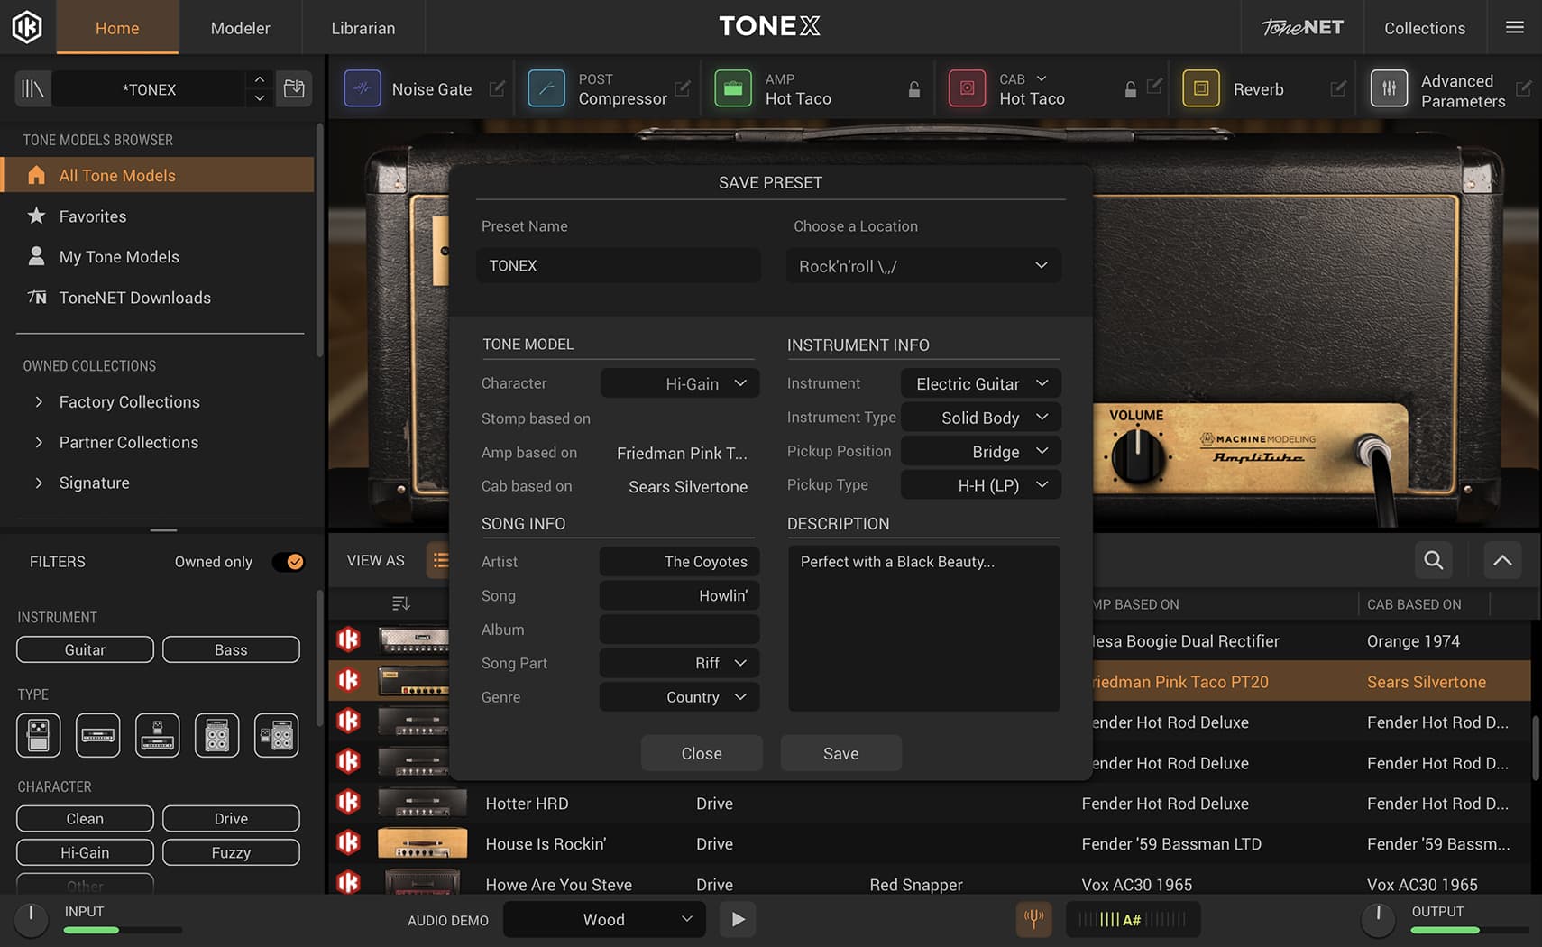Open the Advanced Parameters sliders icon
Viewport: 1542px width, 947px height.
tap(1389, 88)
